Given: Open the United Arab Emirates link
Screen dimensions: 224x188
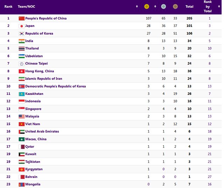Looking at the screenshot, I should (42, 131).
